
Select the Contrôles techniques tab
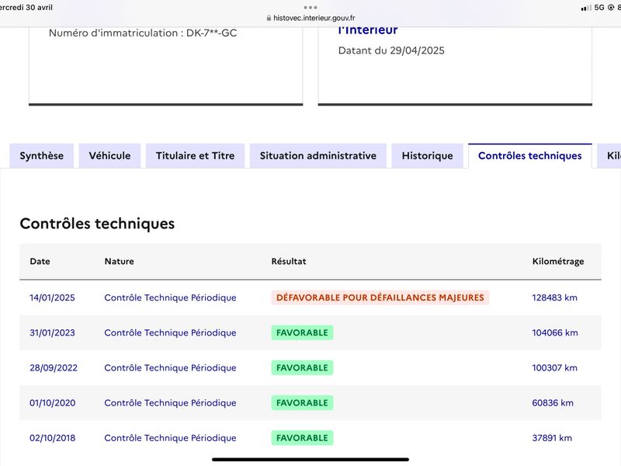pos(530,156)
